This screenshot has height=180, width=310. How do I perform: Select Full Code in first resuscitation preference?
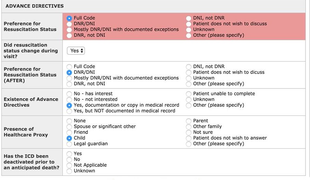69,18
